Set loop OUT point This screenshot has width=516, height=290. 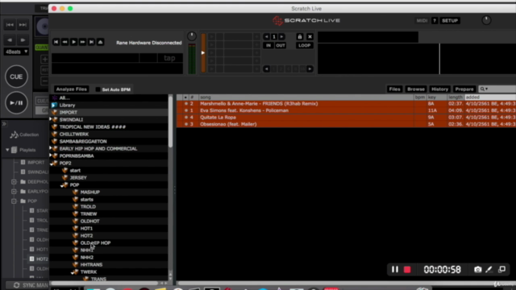pos(281,45)
